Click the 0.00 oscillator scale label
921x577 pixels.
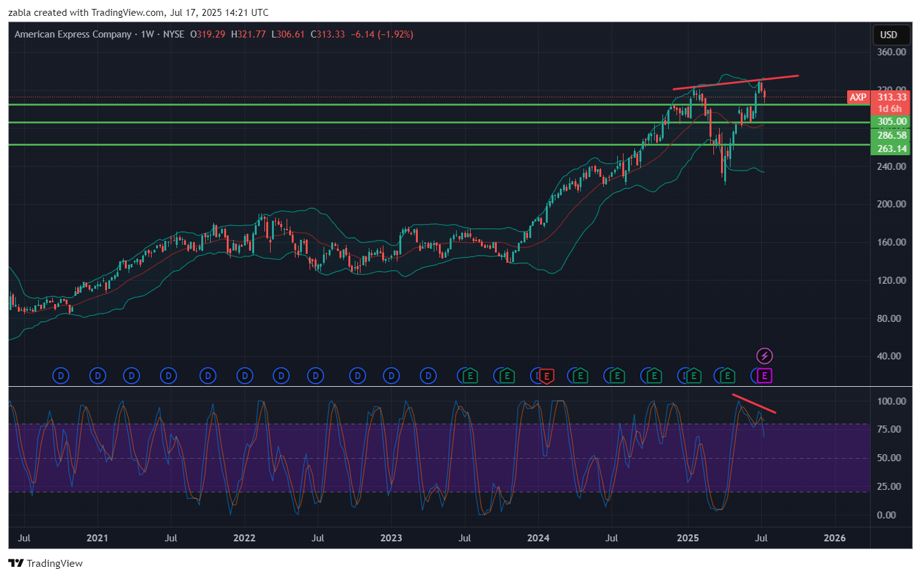(887, 515)
